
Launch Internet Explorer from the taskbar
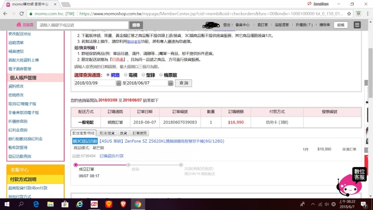[x=79, y=204]
